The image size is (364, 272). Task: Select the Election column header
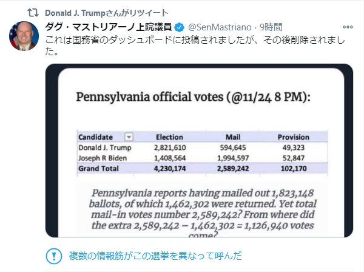tap(170, 137)
